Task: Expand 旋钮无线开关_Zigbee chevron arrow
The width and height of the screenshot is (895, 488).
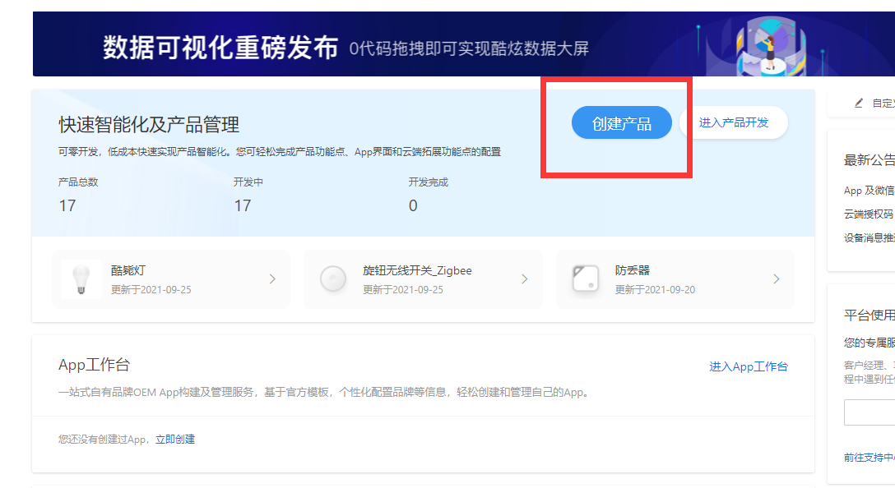Action: [525, 279]
